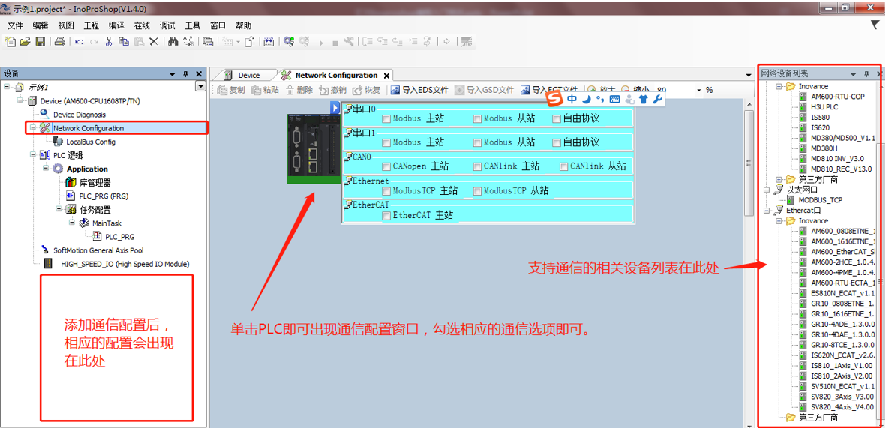Collapse the Application node
The image size is (886, 428).
(x=46, y=168)
